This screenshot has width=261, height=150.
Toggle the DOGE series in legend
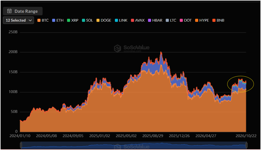104,20
